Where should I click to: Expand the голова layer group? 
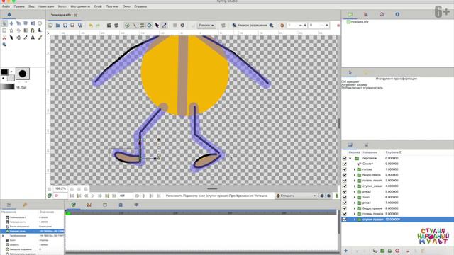[x=355, y=169]
